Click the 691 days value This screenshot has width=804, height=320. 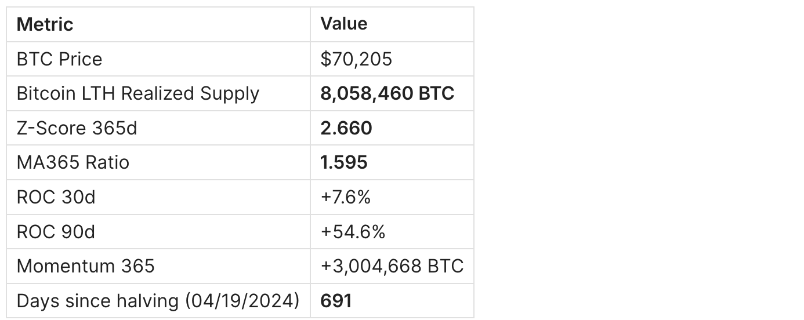click(336, 301)
